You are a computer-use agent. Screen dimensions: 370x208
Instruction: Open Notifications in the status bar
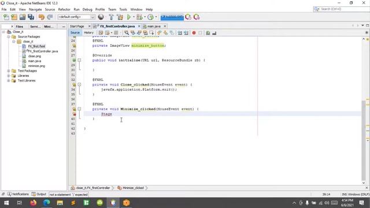18,194
